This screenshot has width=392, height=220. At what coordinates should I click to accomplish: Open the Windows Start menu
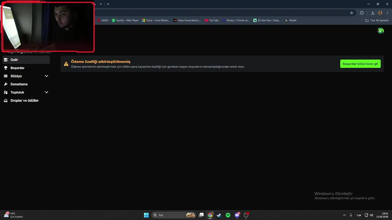click(146, 215)
